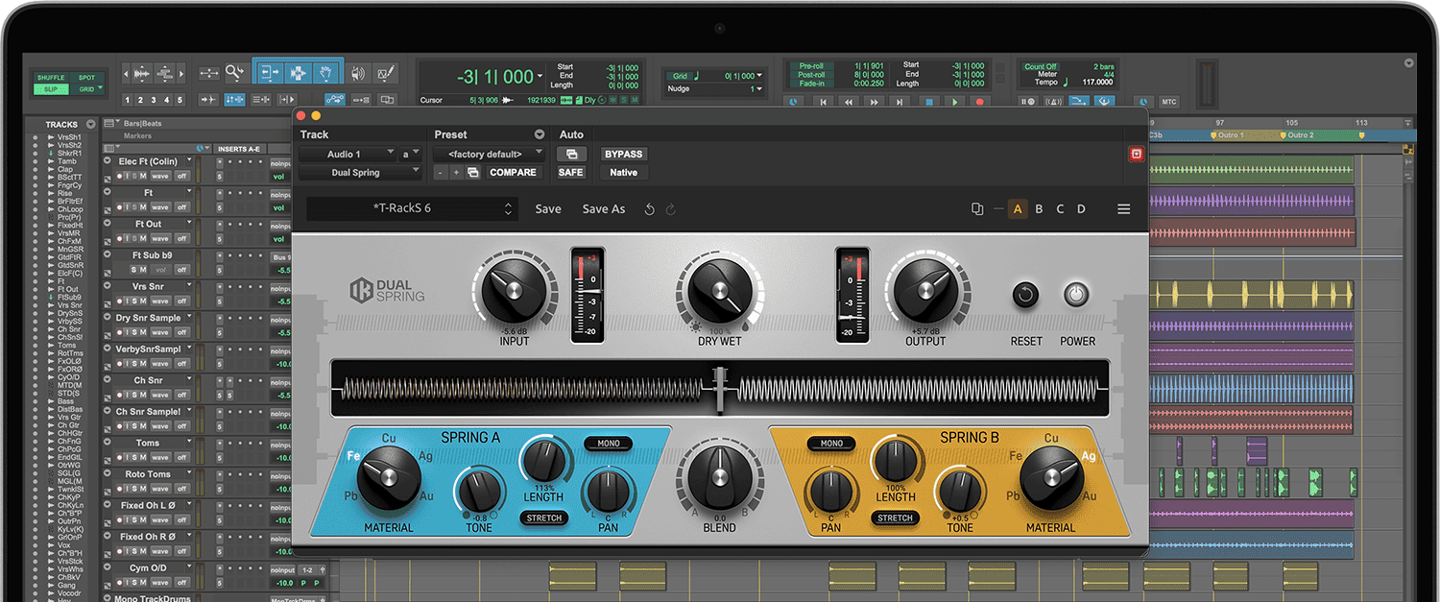This screenshot has height=602, width=1440.
Task: Enable STRETCH on Spring B
Action: coord(895,518)
